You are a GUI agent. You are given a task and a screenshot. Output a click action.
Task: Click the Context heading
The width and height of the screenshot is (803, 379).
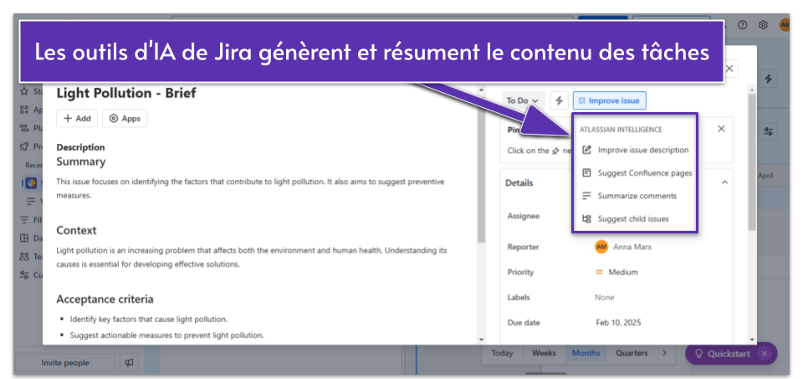76,230
